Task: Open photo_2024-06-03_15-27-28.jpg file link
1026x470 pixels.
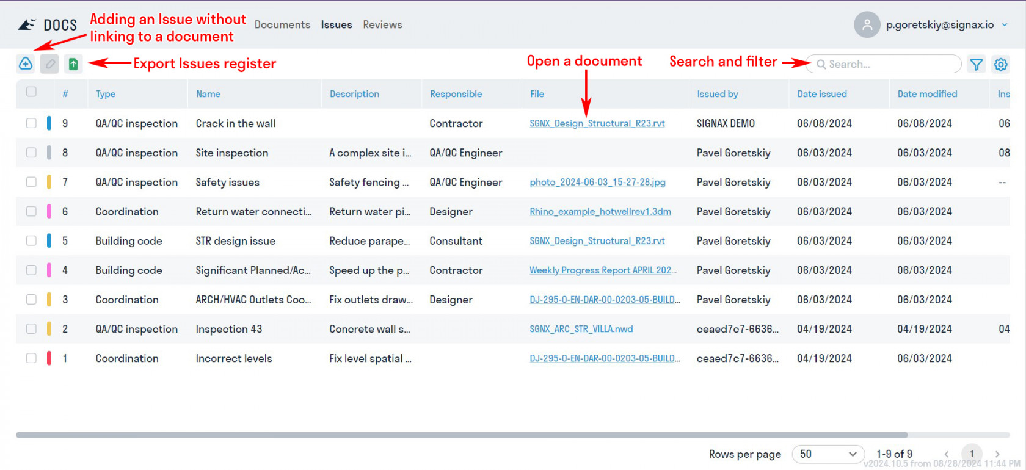Action: click(x=597, y=182)
